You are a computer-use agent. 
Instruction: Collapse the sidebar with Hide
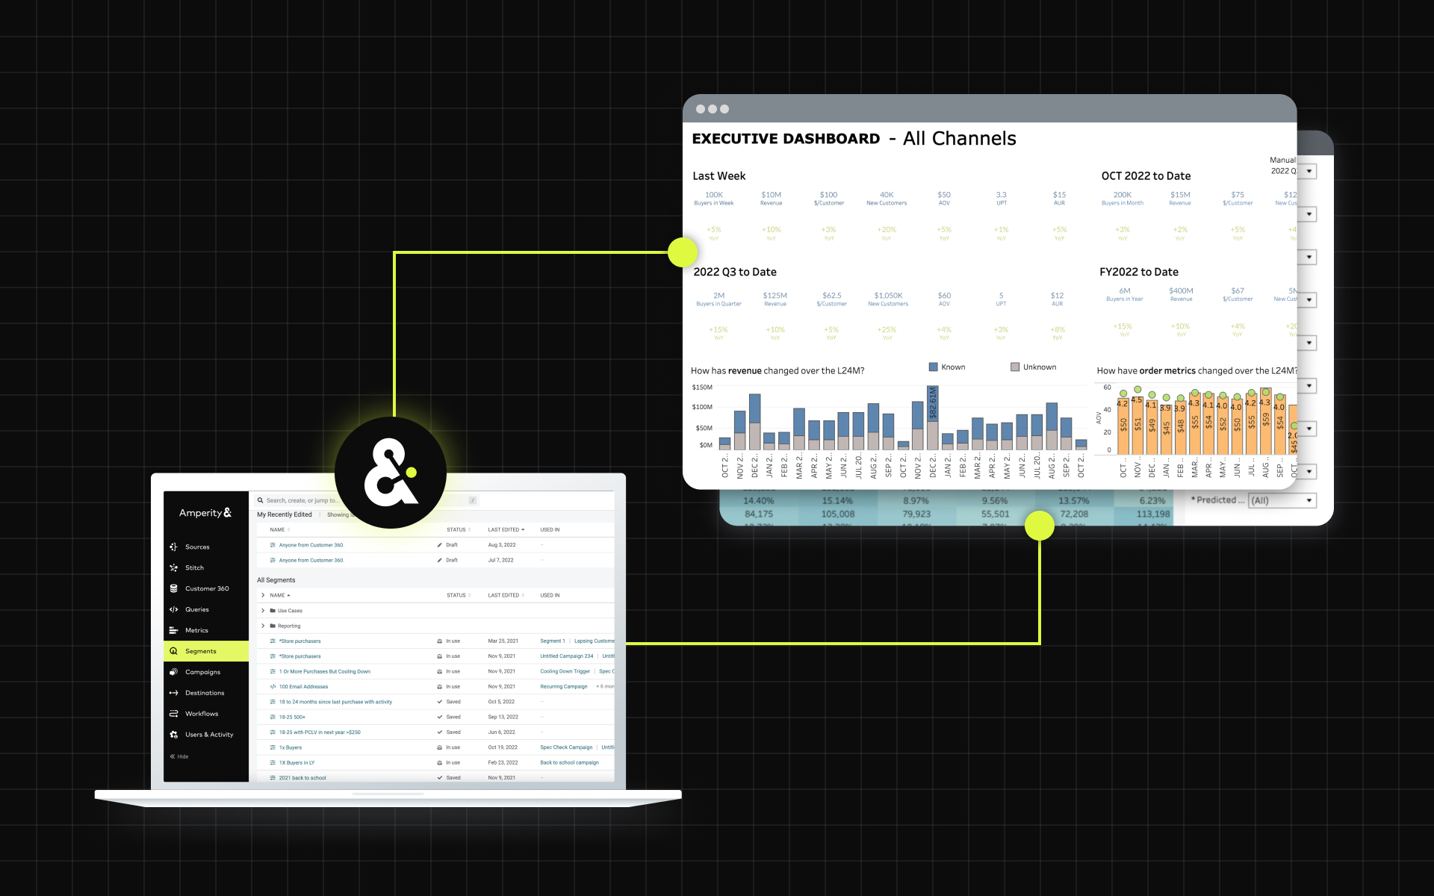179,756
